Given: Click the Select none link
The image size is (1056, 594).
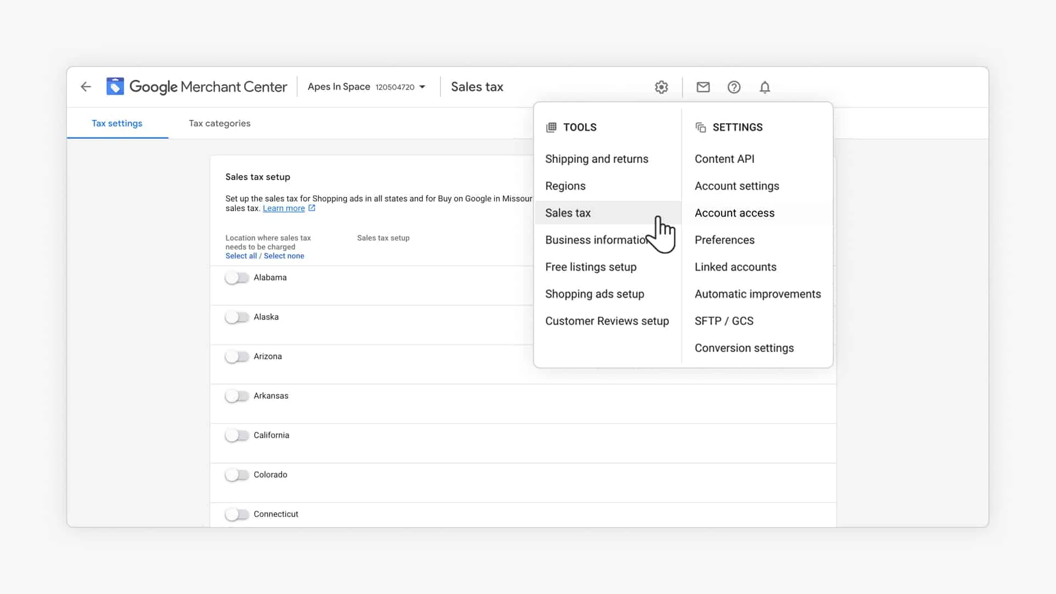Looking at the screenshot, I should click(x=284, y=256).
